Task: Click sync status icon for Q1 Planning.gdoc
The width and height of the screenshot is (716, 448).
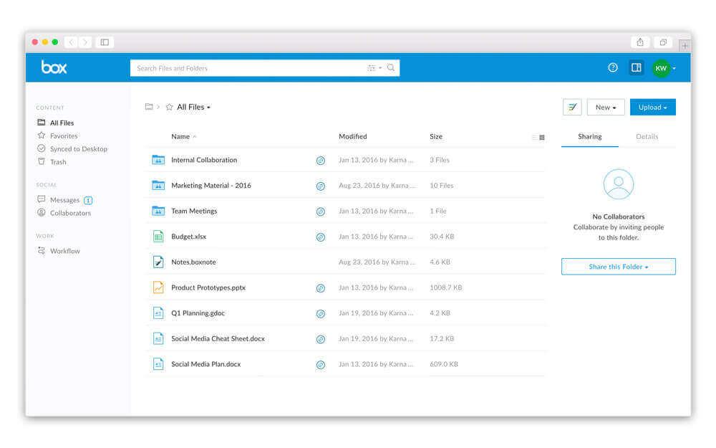Action: pos(321,314)
